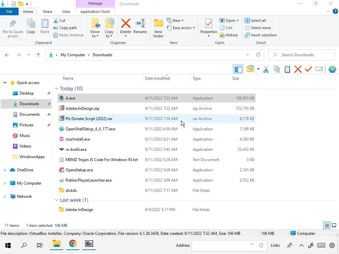Viewport: 339px width, 254px height.
Task: Toggle the navigation pane toolbar button
Action: [238, 69]
